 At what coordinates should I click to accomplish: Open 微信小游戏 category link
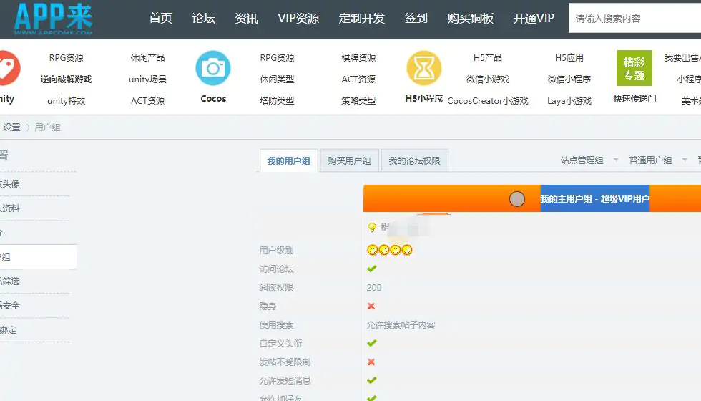click(x=488, y=79)
